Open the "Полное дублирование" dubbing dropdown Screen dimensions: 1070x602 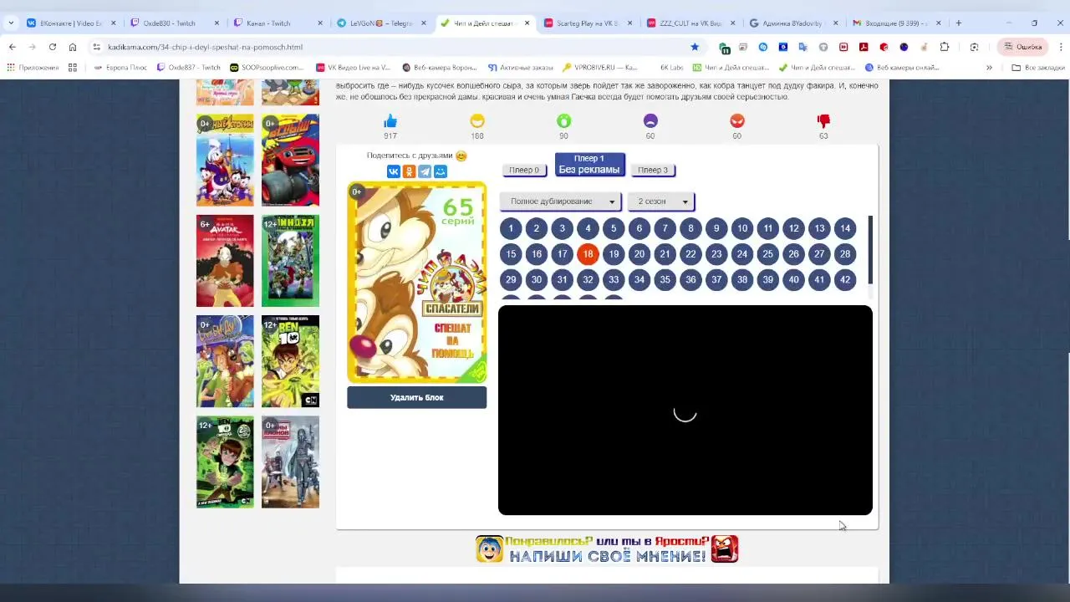tap(561, 202)
